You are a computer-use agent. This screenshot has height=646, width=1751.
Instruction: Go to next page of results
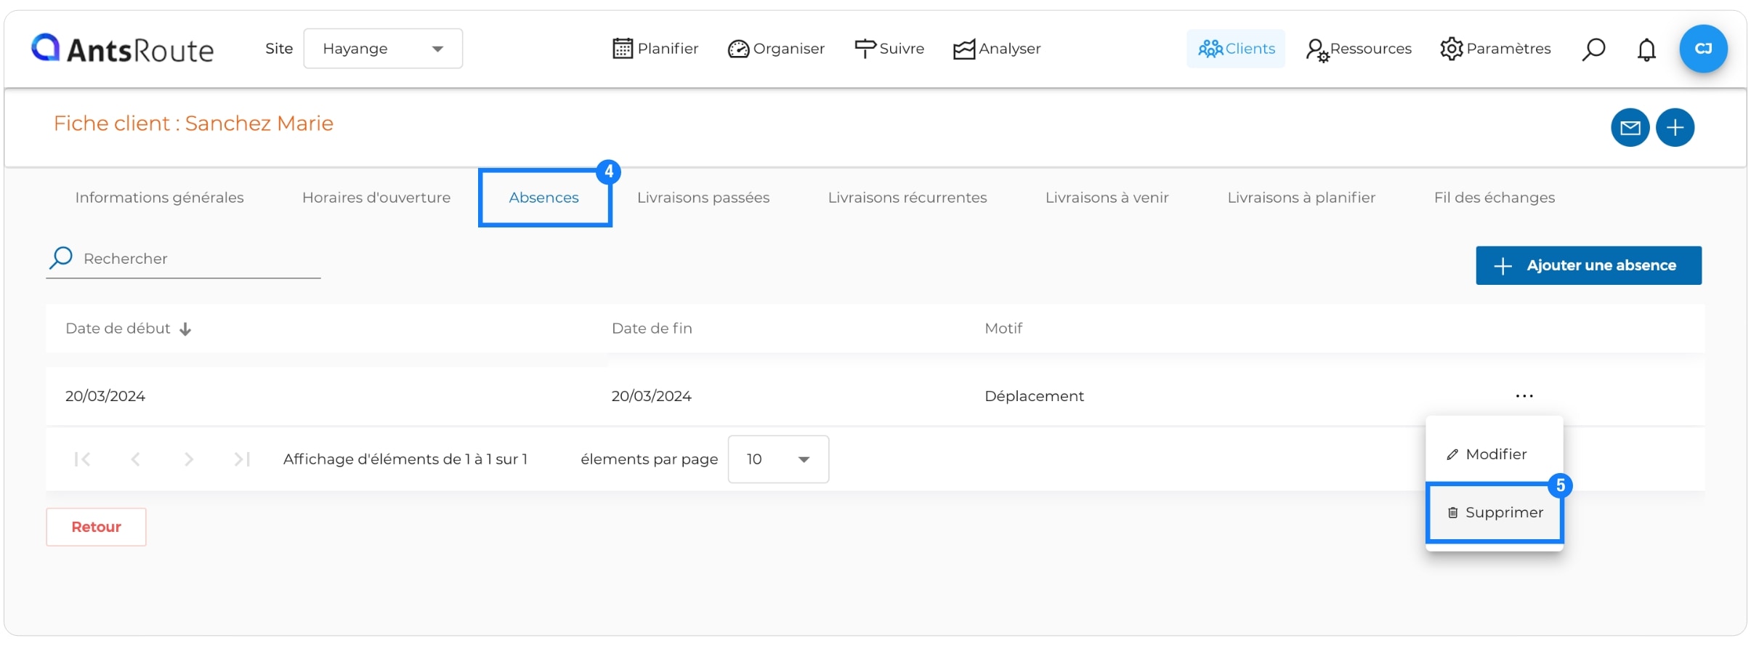pyautogui.click(x=189, y=459)
